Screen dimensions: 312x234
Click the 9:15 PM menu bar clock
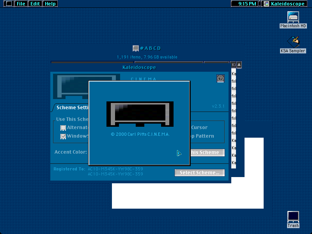tap(245, 4)
